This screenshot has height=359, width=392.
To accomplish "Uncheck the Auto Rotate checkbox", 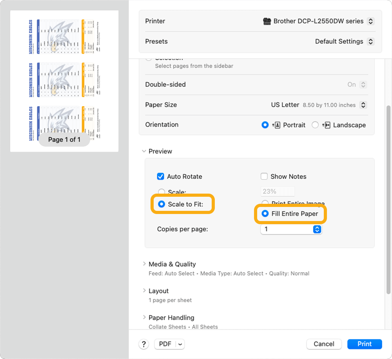I will pos(160,176).
